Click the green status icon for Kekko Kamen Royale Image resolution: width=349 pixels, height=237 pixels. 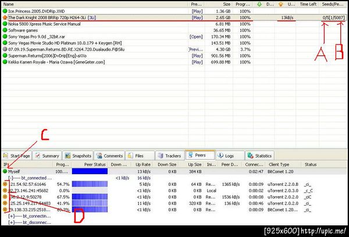[x=5, y=62]
